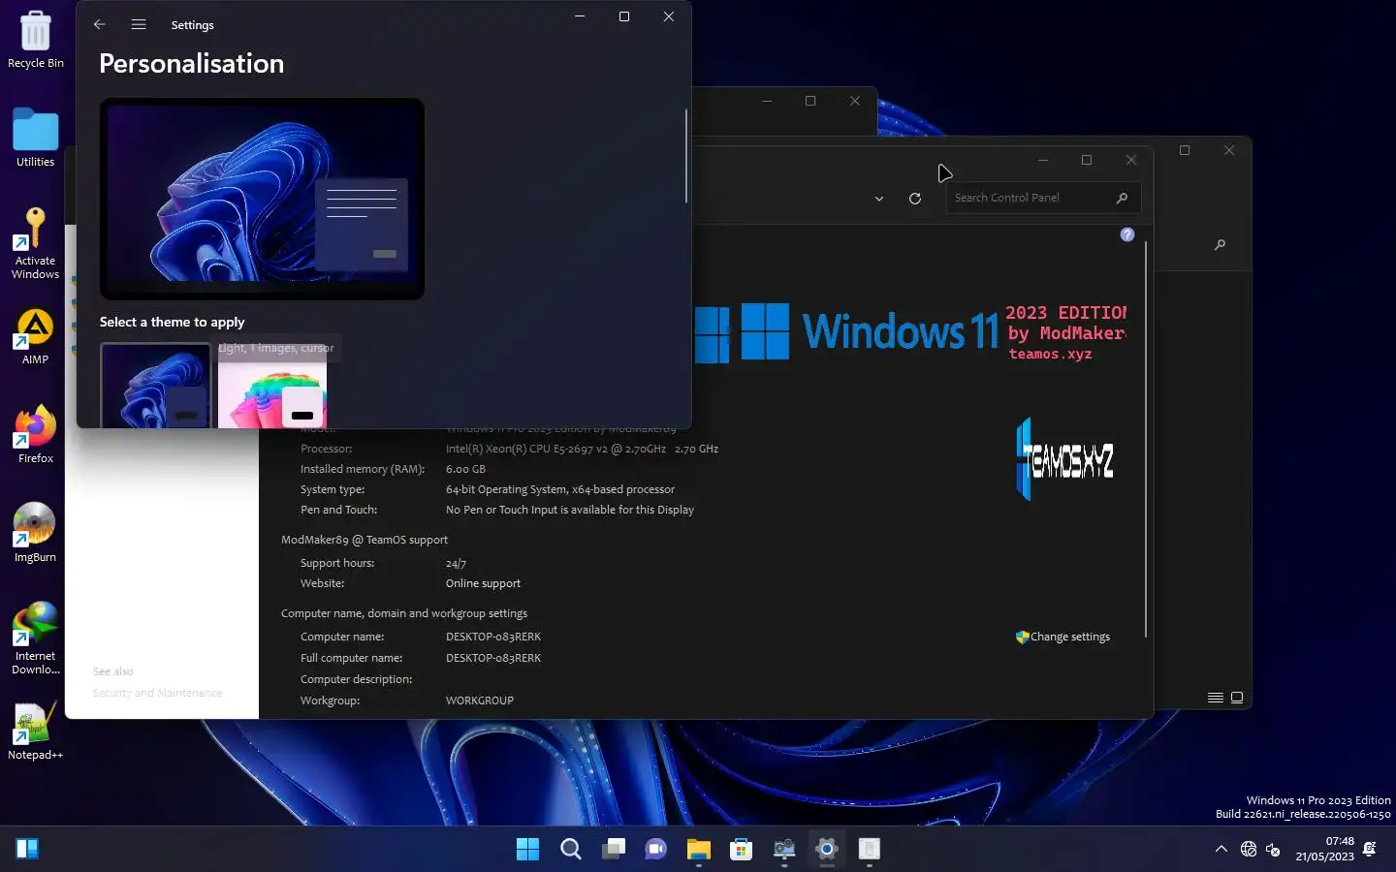
Task: Switch rear window to details view icon
Action: 1215,698
